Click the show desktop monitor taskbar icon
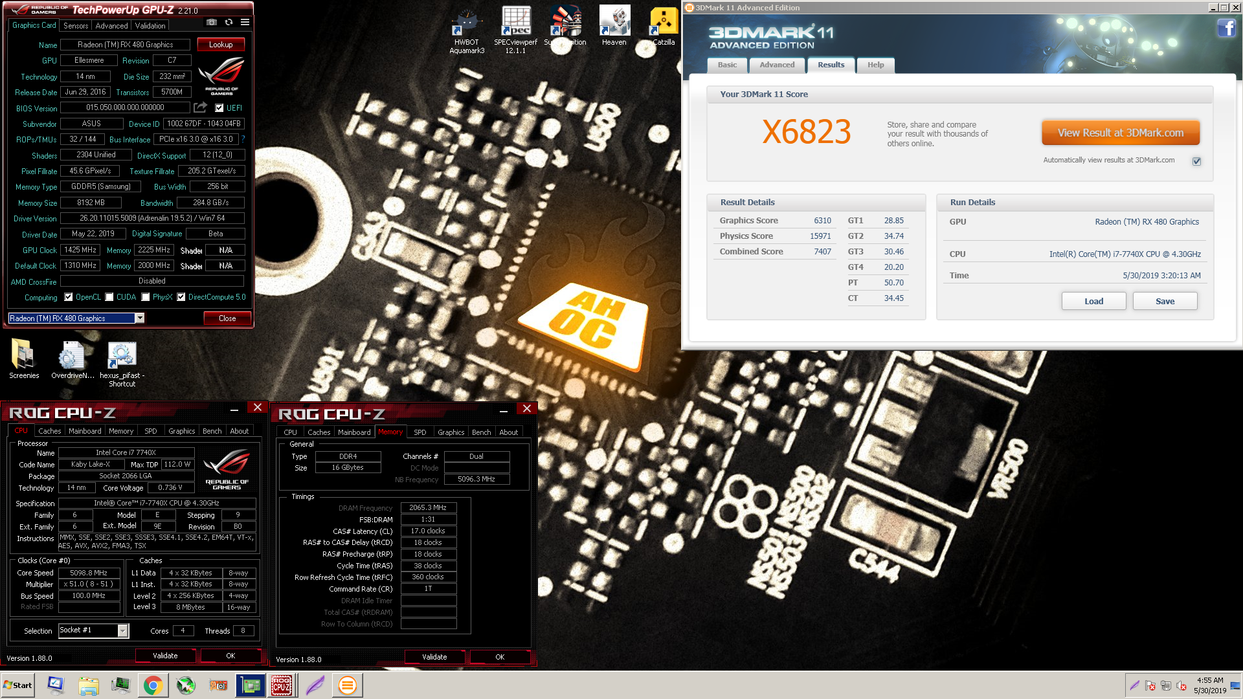Image resolution: width=1243 pixels, height=699 pixels. (x=56, y=685)
